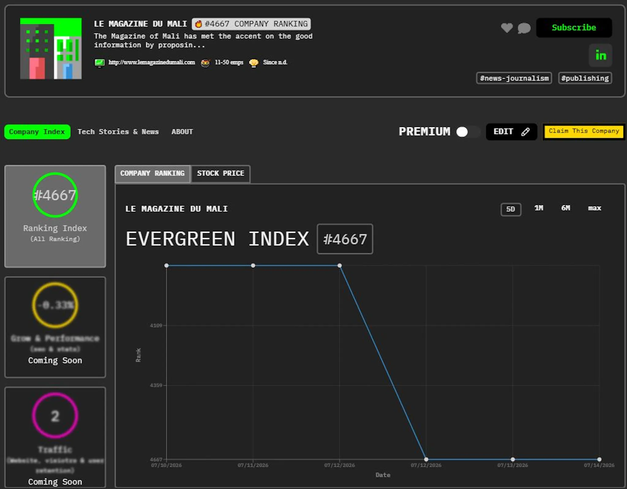Click the heart favorite icon

tap(507, 28)
